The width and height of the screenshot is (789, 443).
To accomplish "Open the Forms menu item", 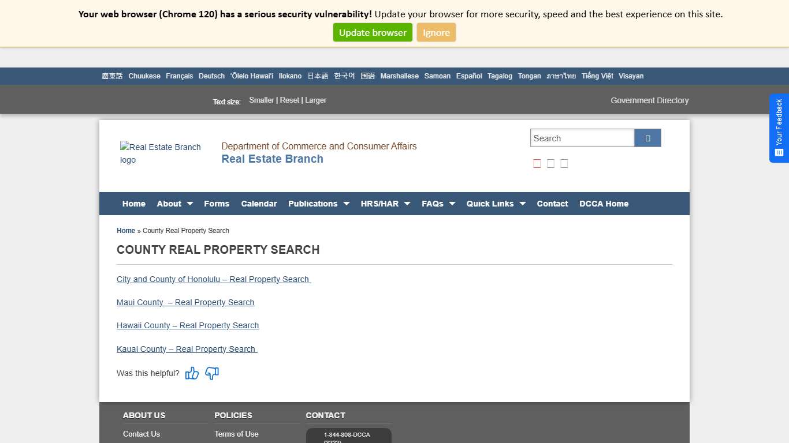I will [217, 204].
